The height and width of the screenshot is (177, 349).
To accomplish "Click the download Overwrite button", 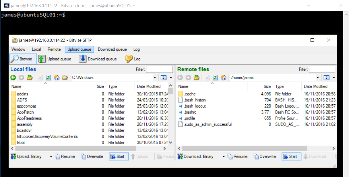I will click(x=265, y=156).
